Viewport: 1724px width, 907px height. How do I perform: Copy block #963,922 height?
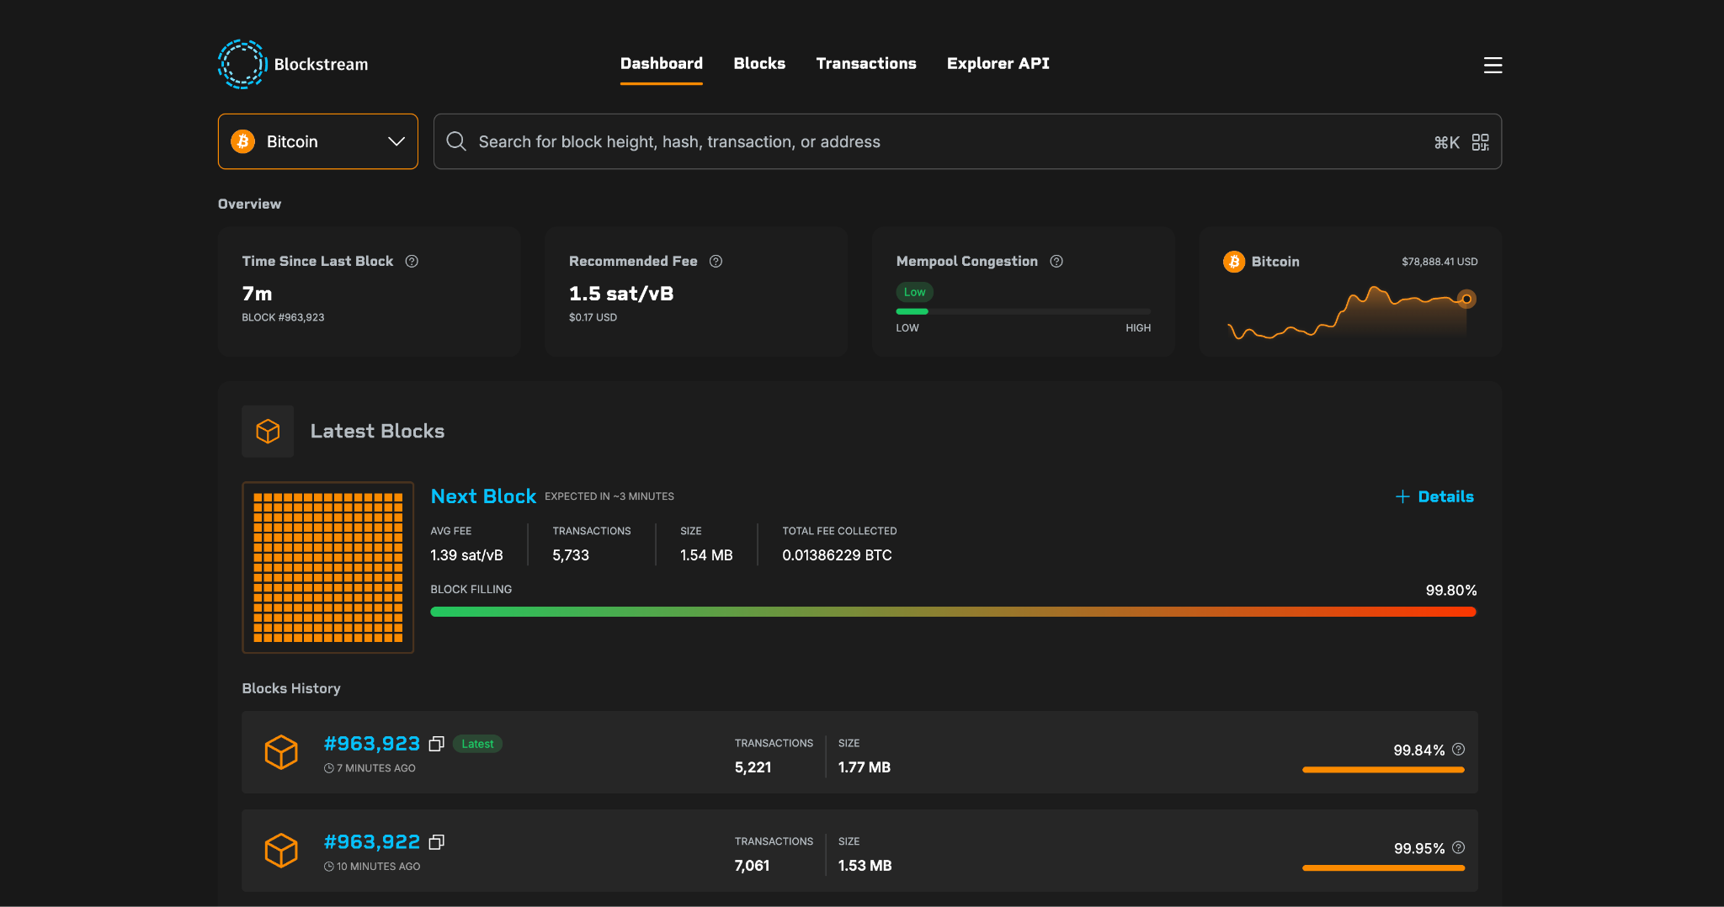(x=436, y=842)
